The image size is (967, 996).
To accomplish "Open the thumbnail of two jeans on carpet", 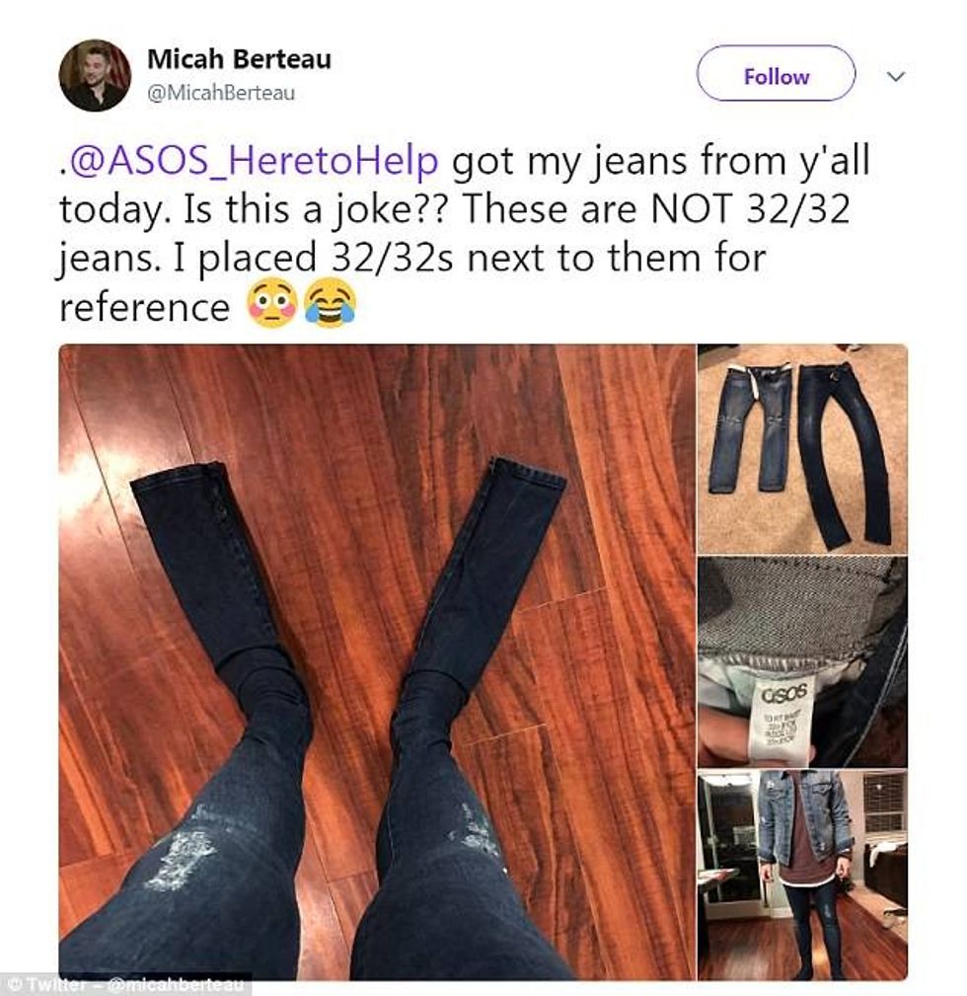I will (802, 449).
